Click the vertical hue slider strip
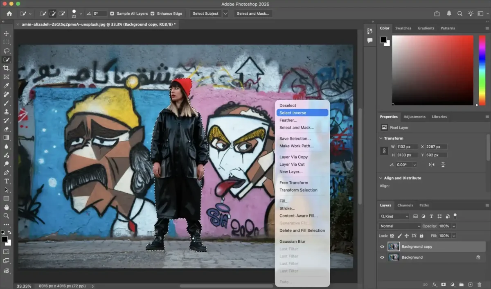The image size is (491, 289). (x=482, y=70)
